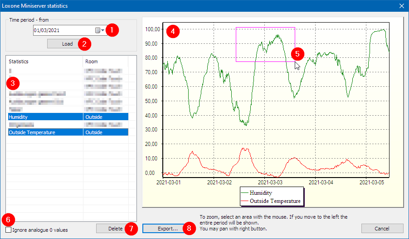The width and height of the screenshot is (409, 239).
Task: Enable the Ignore analogue 0 values checkbox
Action: click(x=9, y=230)
